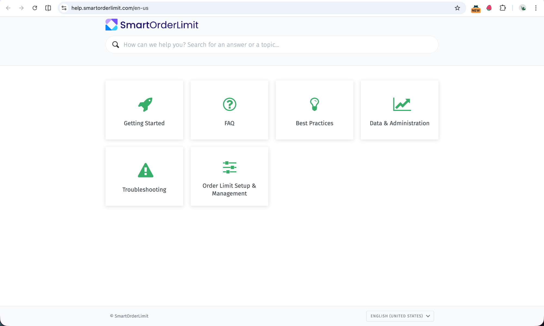Click the chart icon for Data & Administration

pos(402,104)
